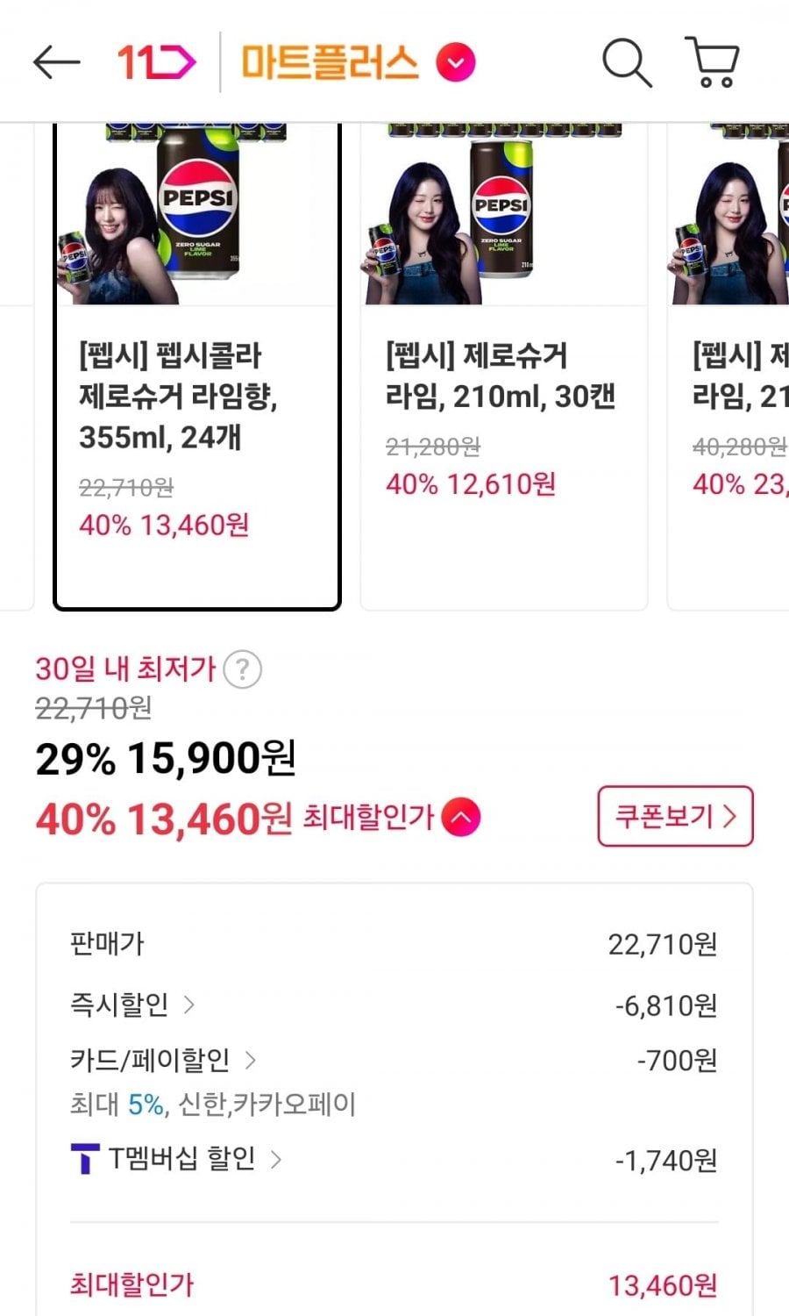The image size is (789, 1316).
Task: Open the 11st logo home
Action: tap(156, 62)
